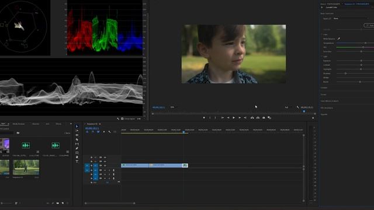Image resolution: width=374 pixels, height=210 pixels.
Task: Collapse the Color section in Lumetri
Action: (325, 34)
